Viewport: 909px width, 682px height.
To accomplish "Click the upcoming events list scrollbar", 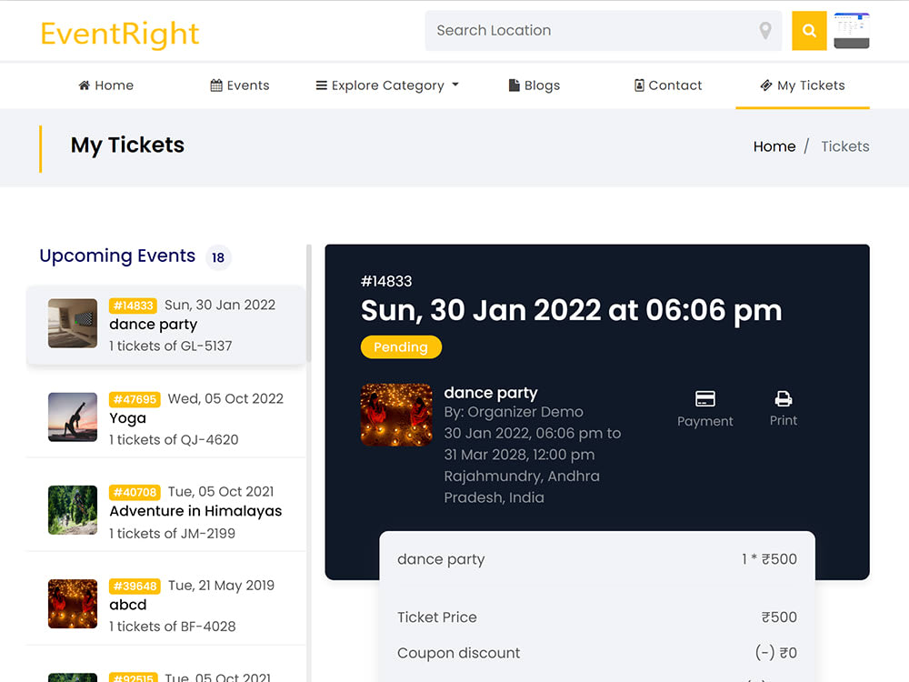I will tap(309, 303).
